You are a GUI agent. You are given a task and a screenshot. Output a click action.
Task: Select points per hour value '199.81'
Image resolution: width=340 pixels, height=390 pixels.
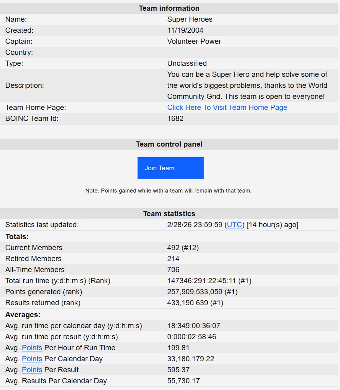tap(178, 348)
